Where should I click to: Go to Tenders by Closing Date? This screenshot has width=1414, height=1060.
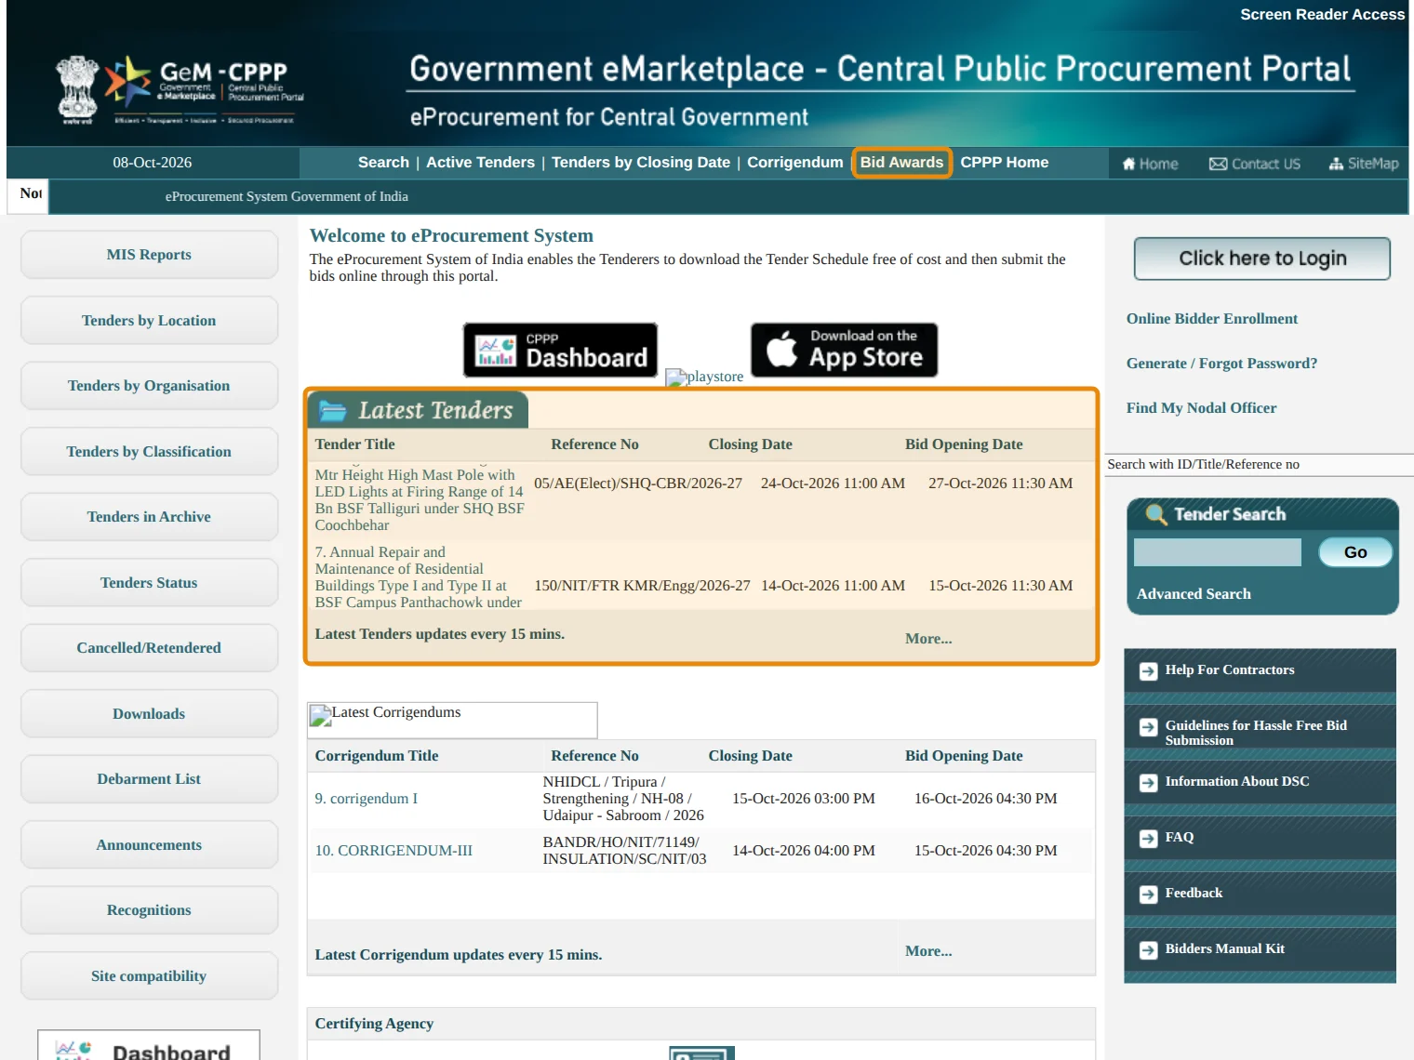[x=641, y=163]
